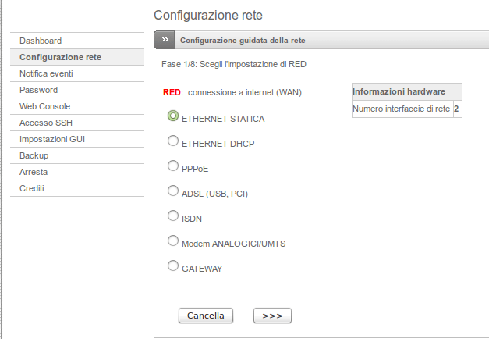The image size is (489, 339).
Task: Open Configurazione rete menu item
Action: (x=77, y=57)
